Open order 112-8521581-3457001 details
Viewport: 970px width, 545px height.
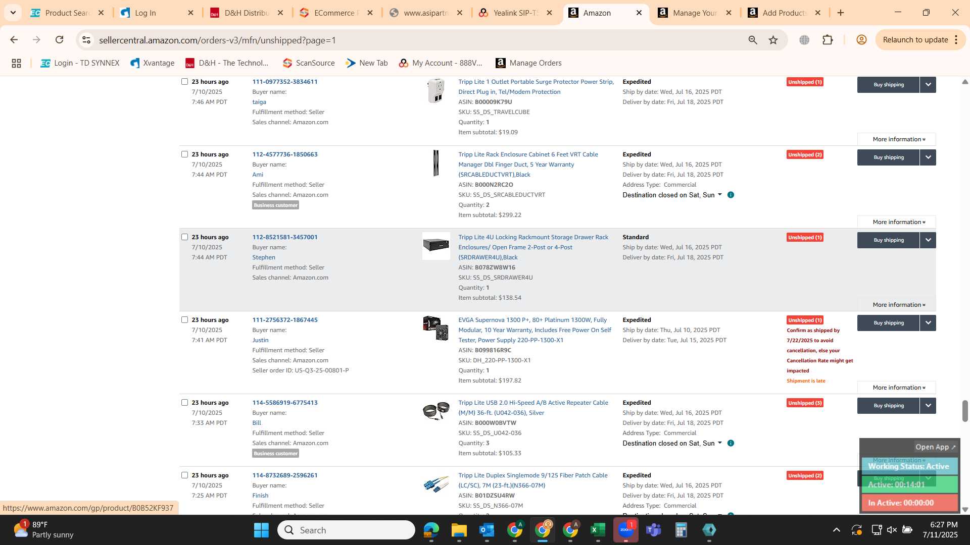click(285, 237)
